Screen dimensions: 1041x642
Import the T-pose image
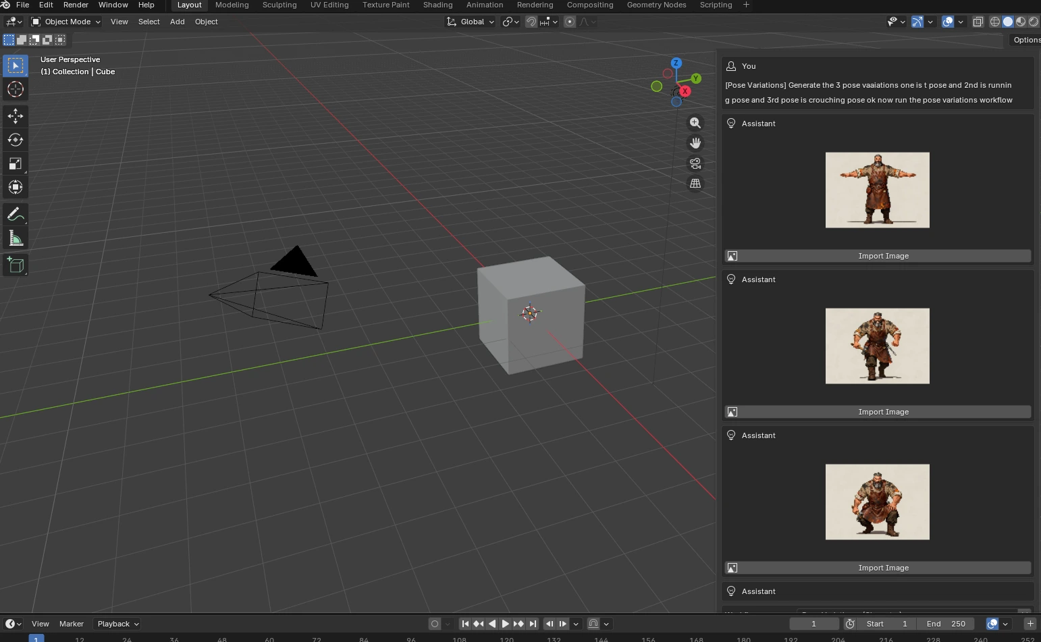[x=878, y=256]
